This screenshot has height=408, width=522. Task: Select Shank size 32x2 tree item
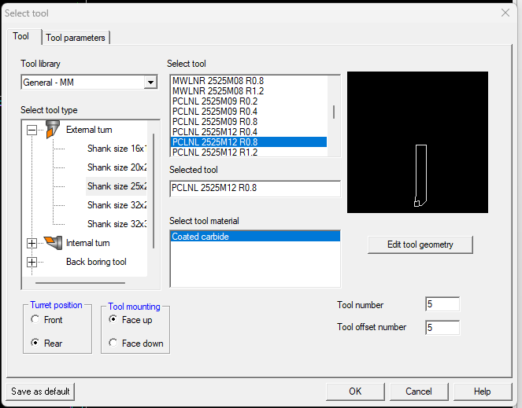pyautogui.click(x=117, y=205)
